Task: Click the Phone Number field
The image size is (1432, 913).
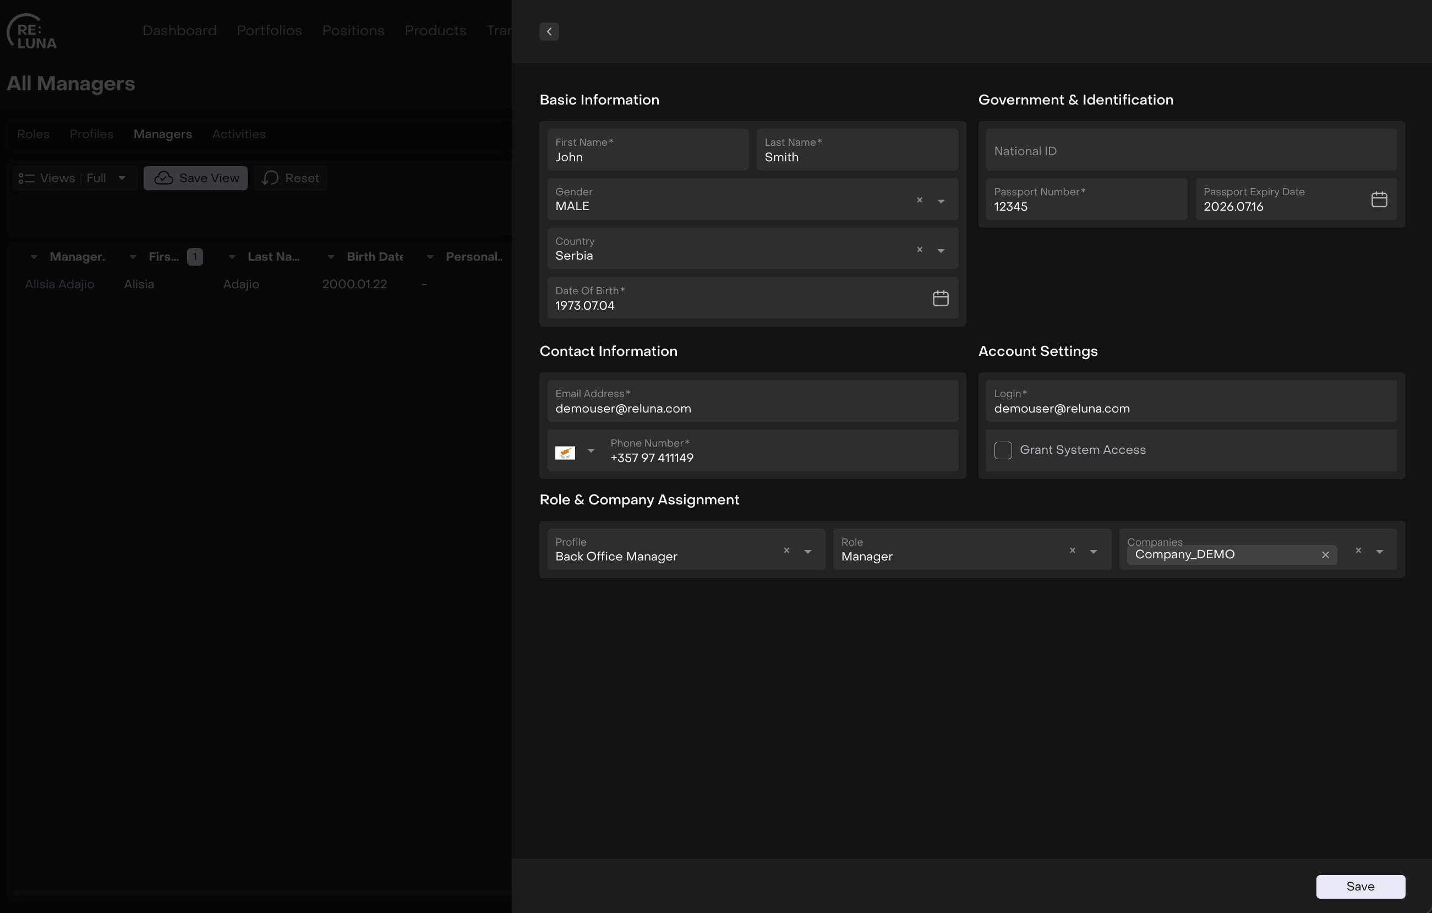Action: [x=780, y=451]
